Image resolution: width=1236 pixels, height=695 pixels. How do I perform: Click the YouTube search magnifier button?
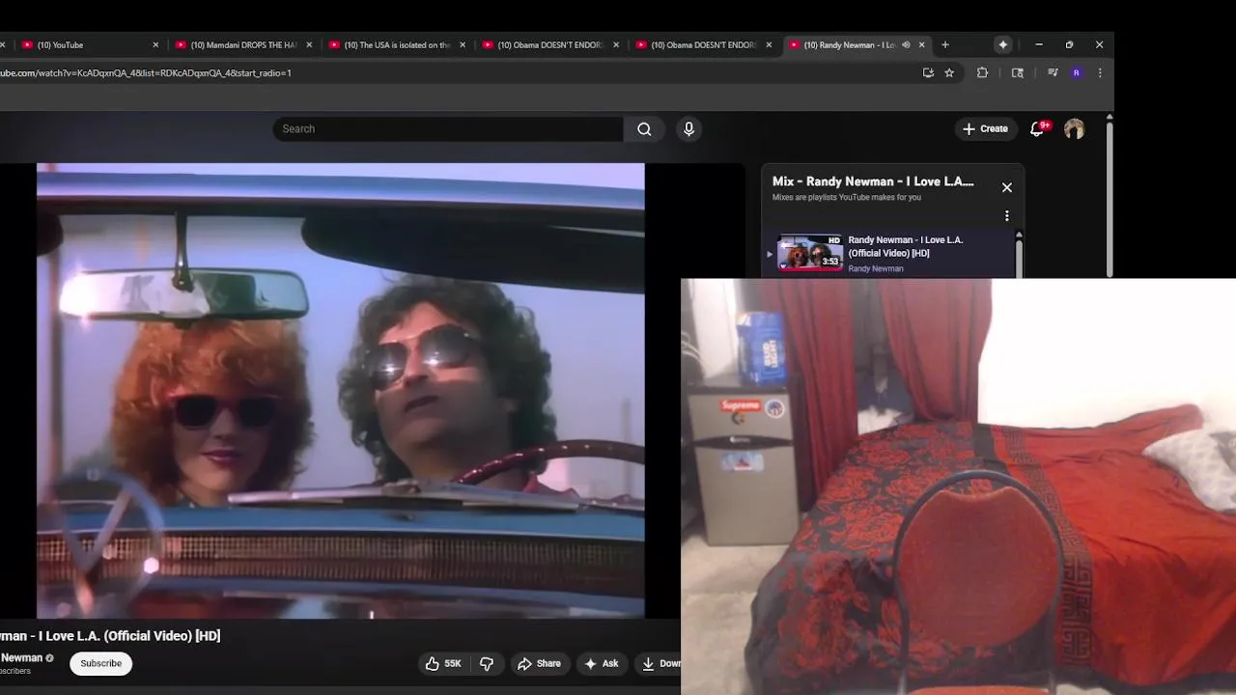point(644,128)
